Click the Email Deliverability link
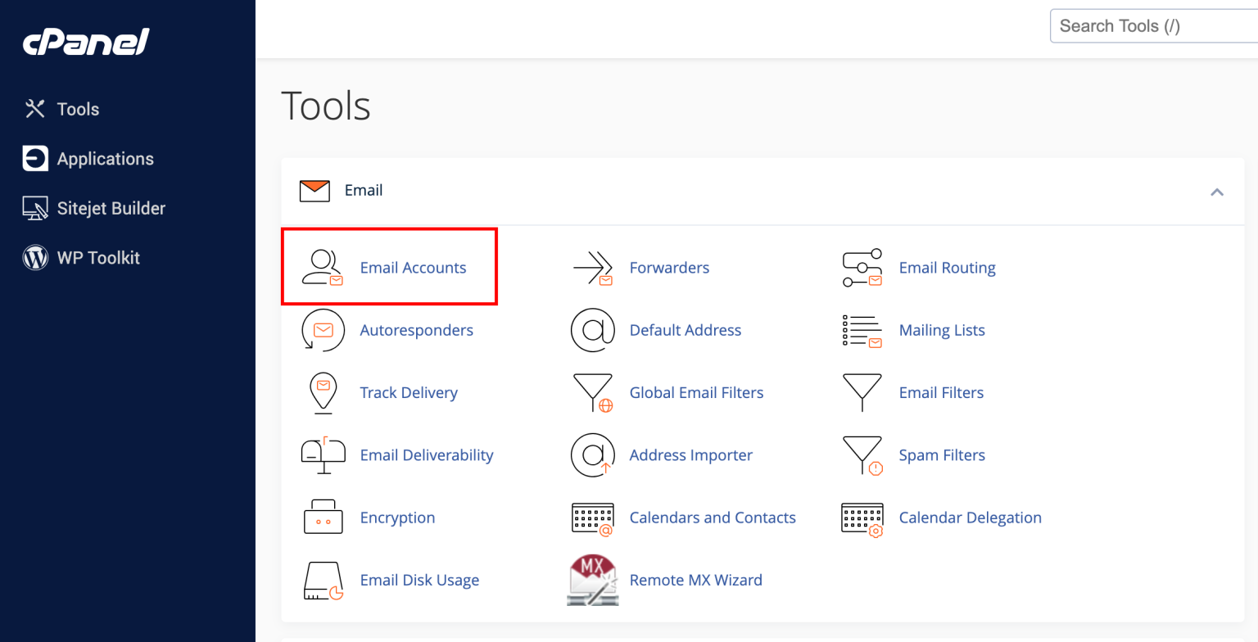Viewport: 1258px width, 642px height. click(x=427, y=455)
